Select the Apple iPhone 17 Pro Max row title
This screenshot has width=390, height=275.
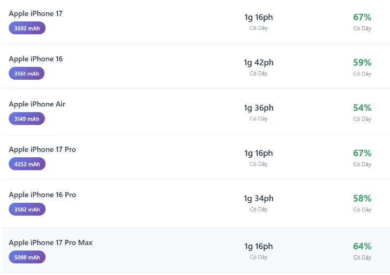(50, 243)
